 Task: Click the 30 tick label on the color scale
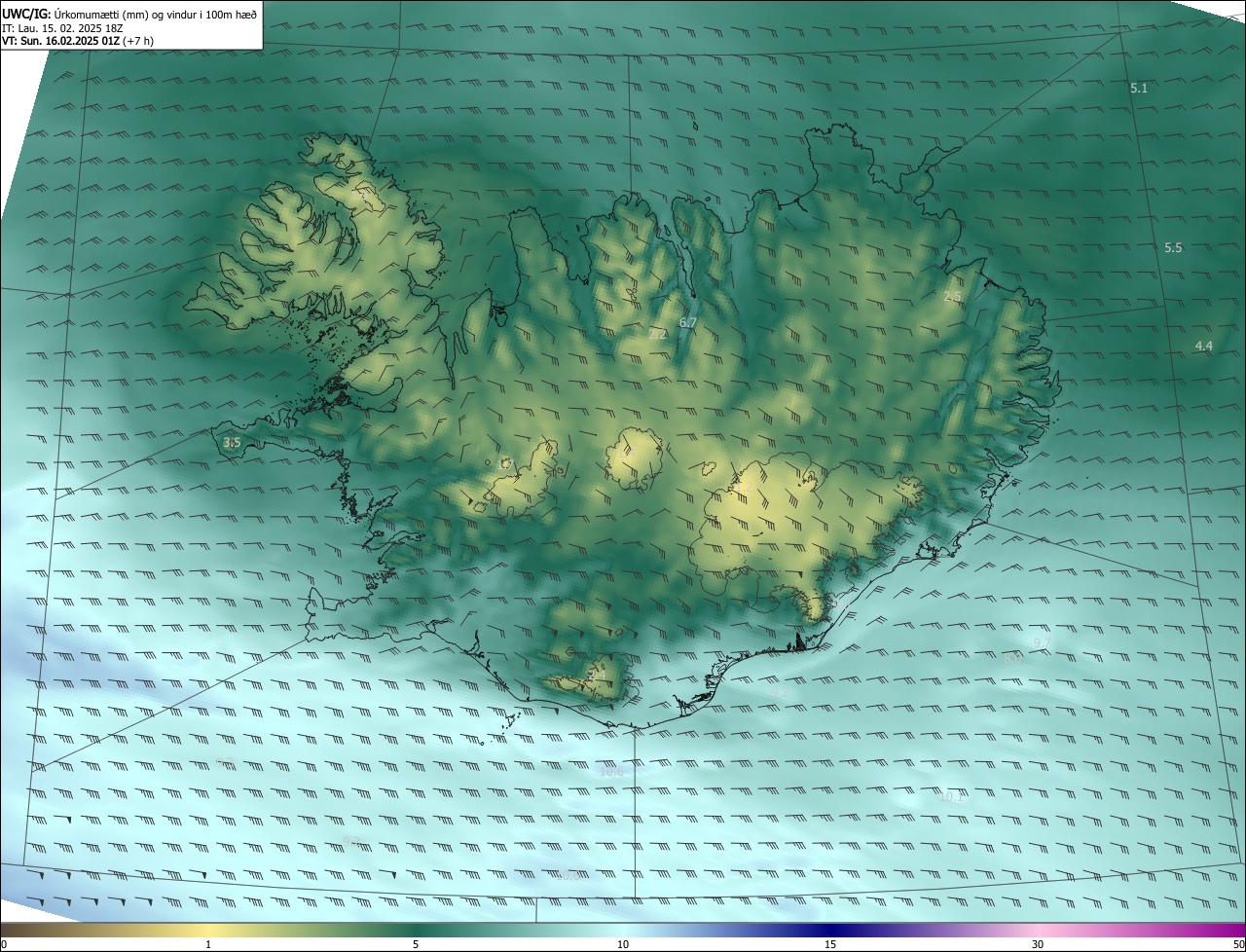1038,944
